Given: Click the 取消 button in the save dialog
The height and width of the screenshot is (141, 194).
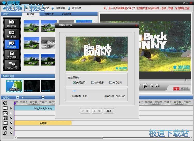Looking at the screenshot, I should point(109,111).
